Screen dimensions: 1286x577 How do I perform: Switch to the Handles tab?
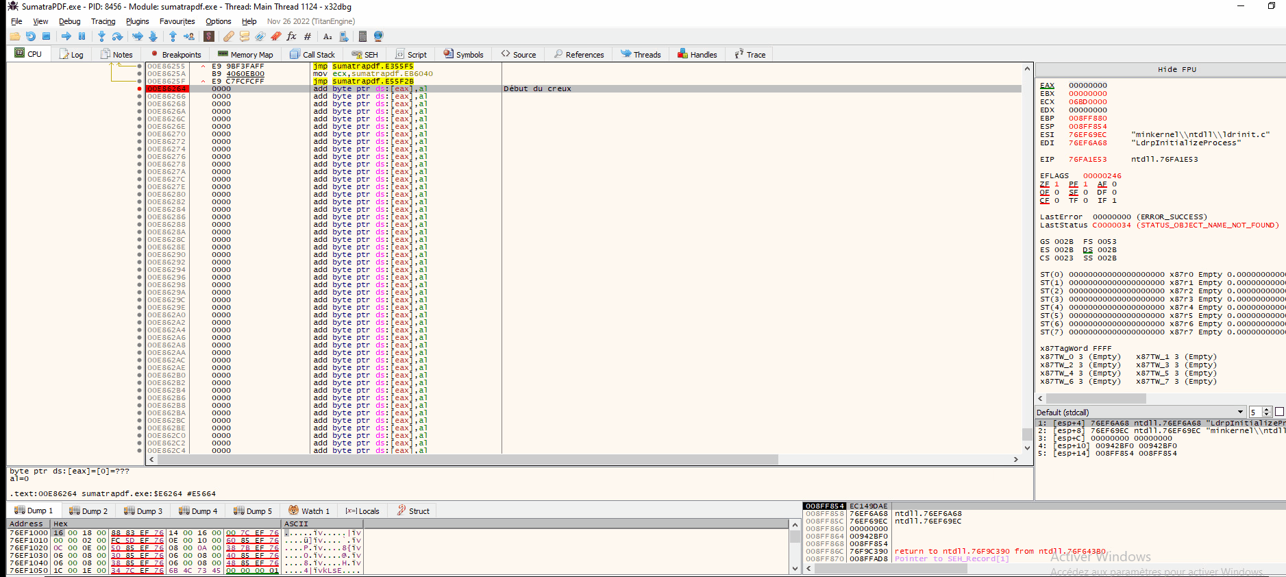click(697, 54)
